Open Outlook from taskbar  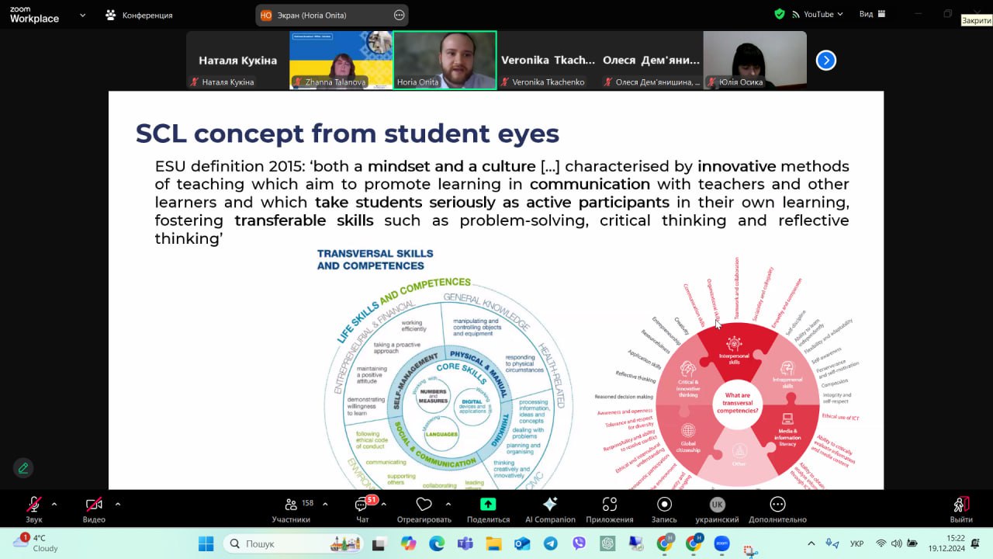click(x=522, y=543)
